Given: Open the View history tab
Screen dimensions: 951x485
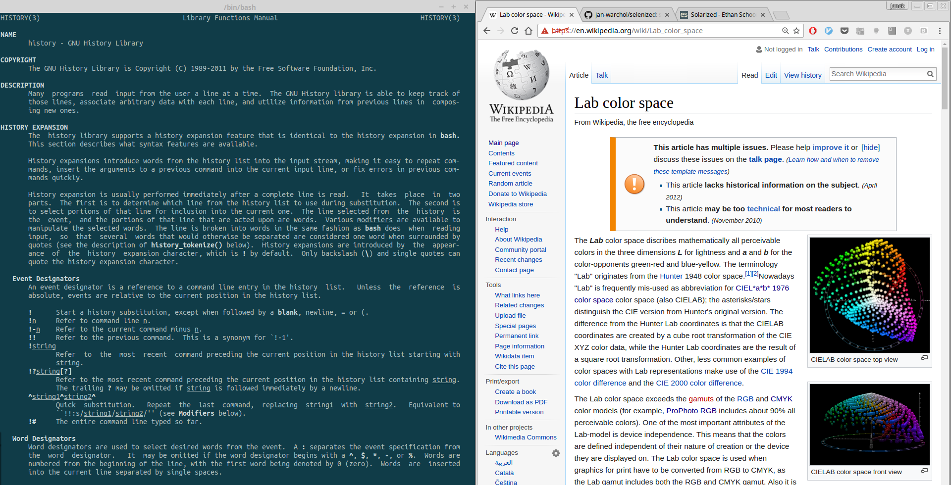Looking at the screenshot, I should 802,75.
